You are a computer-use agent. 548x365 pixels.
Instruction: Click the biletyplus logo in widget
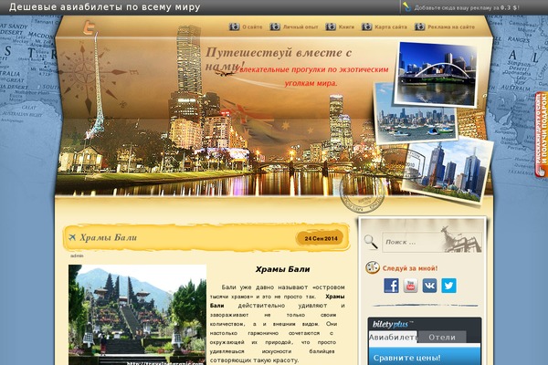coord(392,324)
